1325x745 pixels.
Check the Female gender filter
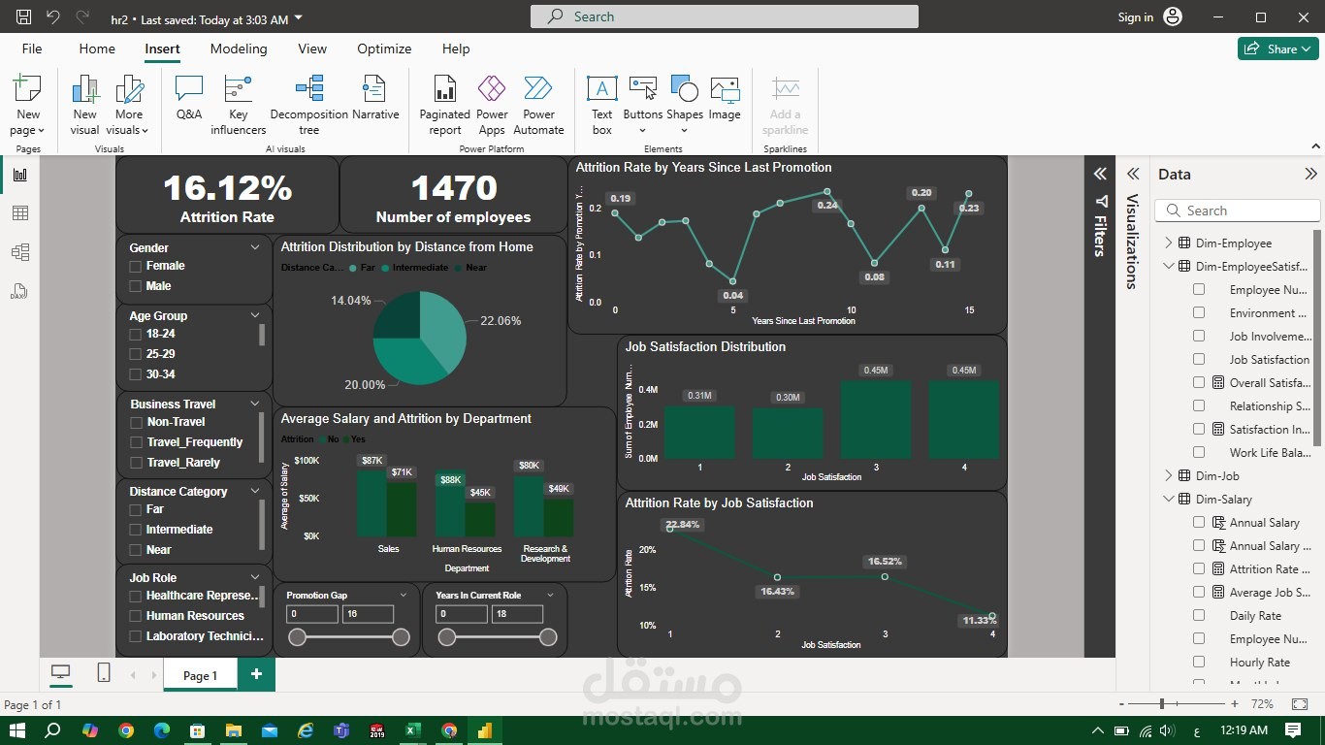point(136,266)
